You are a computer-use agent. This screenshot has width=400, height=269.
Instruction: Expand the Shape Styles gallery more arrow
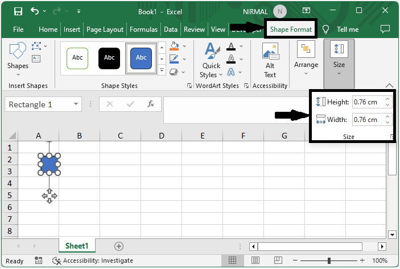(x=162, y=71)
